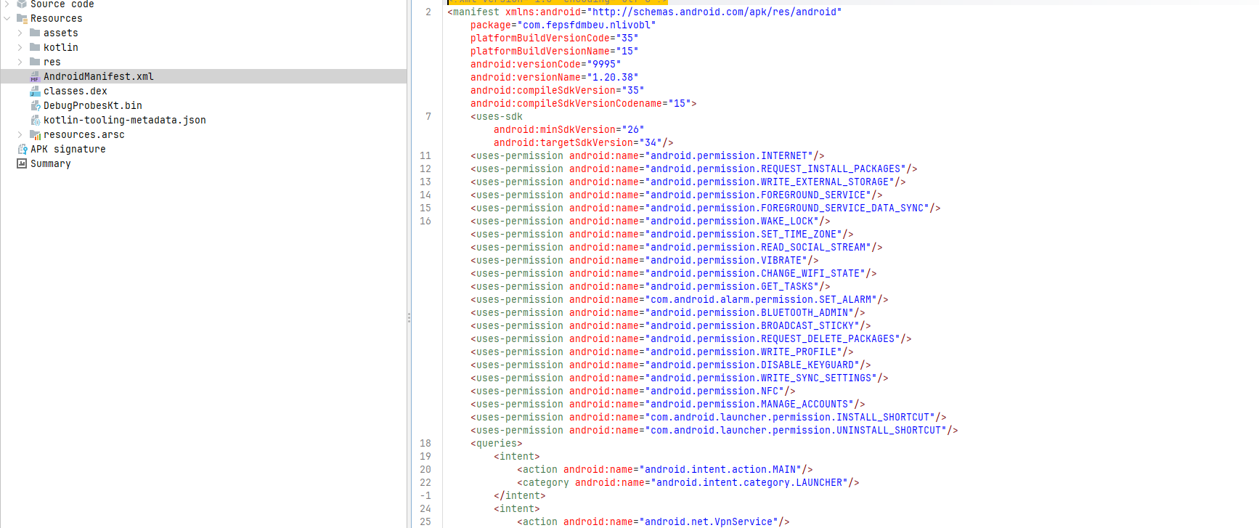The image size is (1259, 528).
Task: Click the WAKE_LOCK permission text
Action: tap(787, 221)
